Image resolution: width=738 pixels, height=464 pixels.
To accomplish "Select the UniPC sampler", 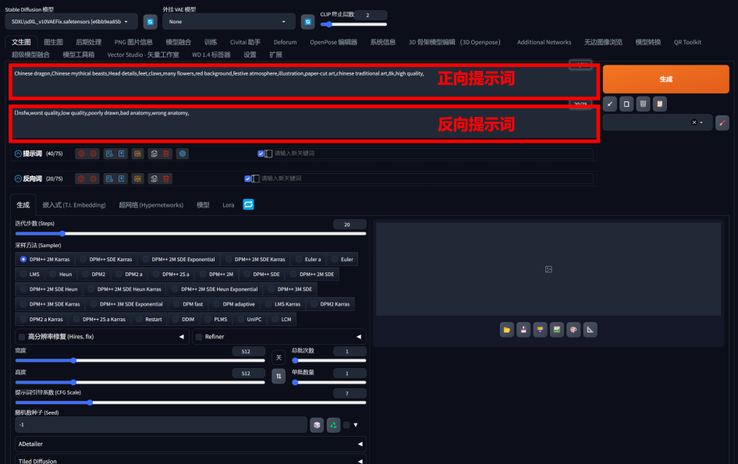I will [250, 319].
